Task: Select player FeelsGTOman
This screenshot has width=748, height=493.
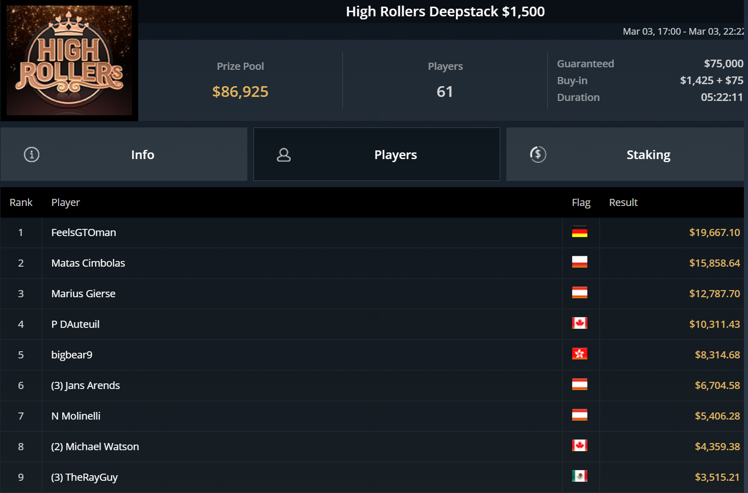Action: (84, 232)
